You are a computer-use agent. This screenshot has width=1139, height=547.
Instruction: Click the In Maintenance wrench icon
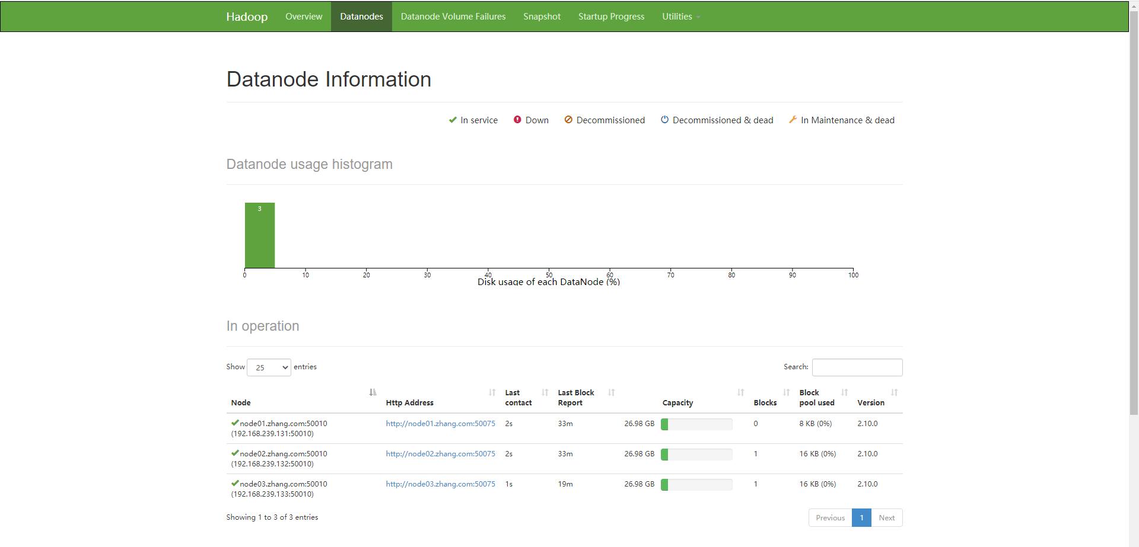tap(793, 120)
